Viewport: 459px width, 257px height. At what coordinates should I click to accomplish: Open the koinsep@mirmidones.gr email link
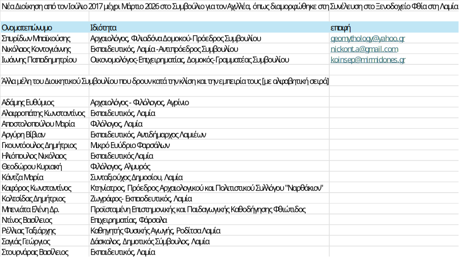pos(368,60)
